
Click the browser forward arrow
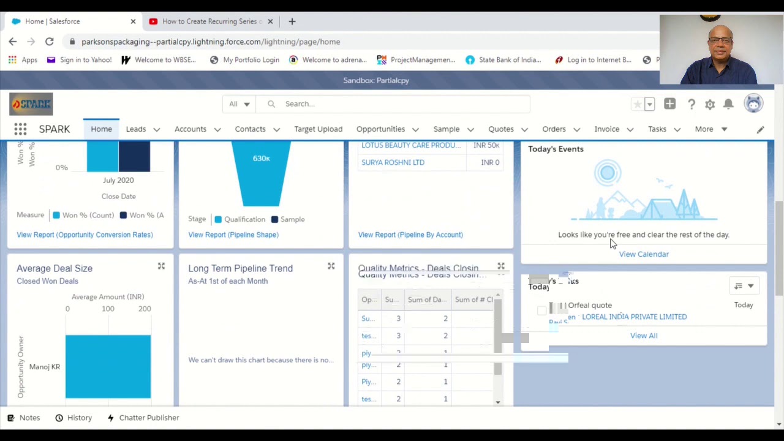point(31,42)
